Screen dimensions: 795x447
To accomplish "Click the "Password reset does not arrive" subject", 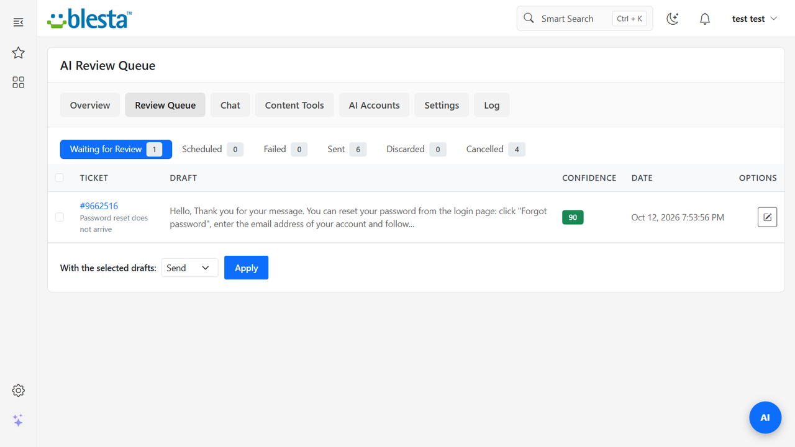I will click(114, 223).
